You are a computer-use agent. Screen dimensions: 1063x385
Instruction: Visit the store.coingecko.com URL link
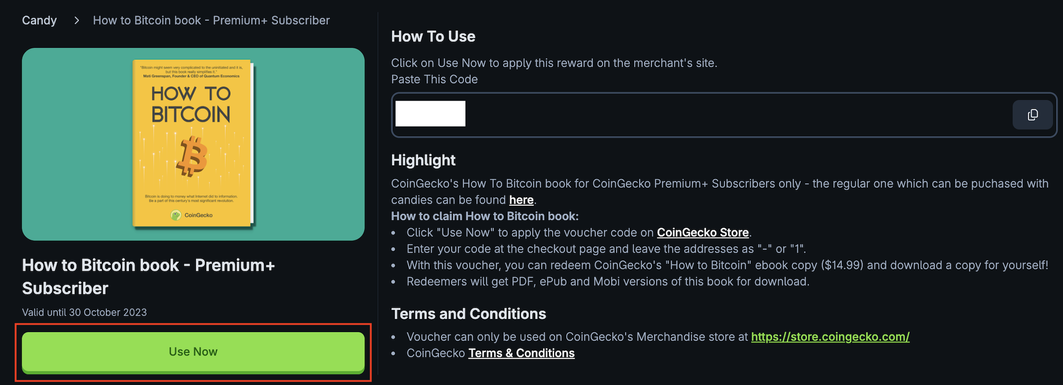tap(830, 337)
